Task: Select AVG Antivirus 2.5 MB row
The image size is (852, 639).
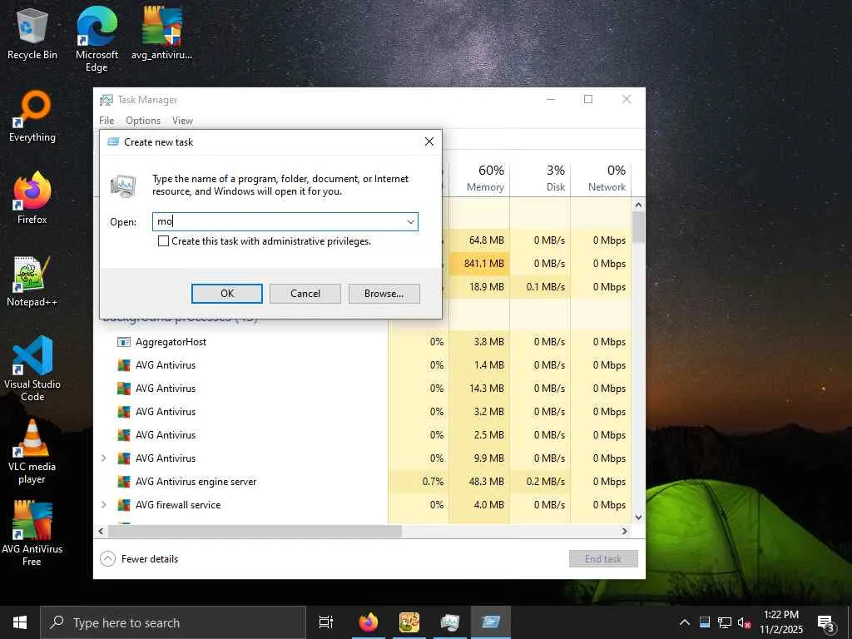Action: [x=363, y=434]
